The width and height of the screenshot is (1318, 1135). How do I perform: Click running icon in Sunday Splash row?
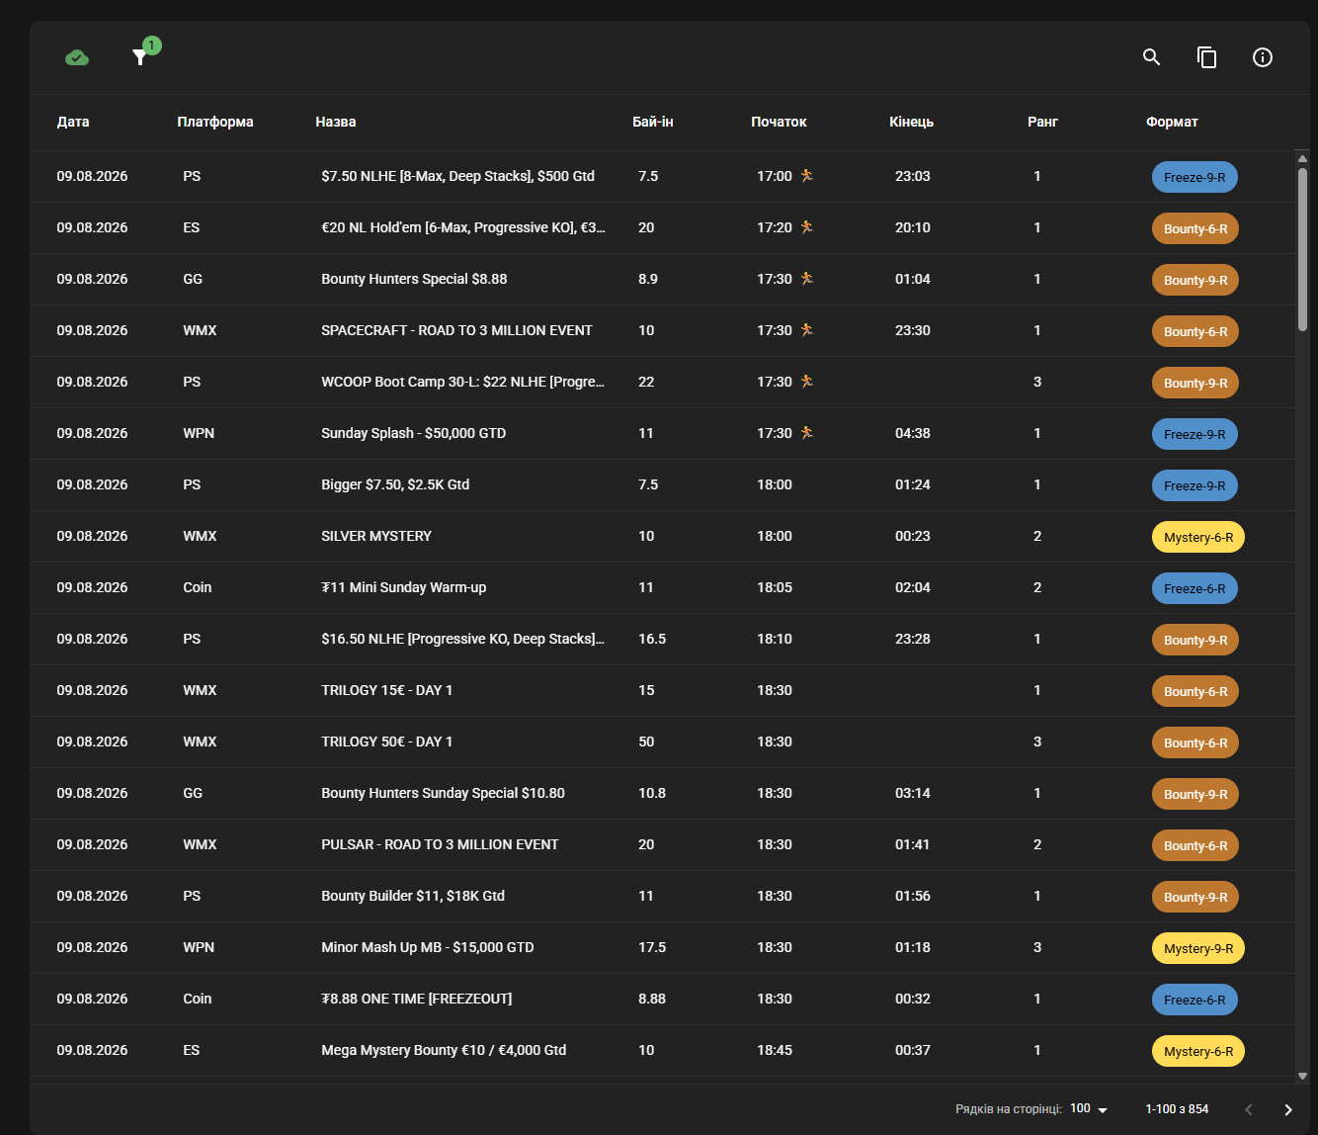pyautogui.click(x=807, y=433)
